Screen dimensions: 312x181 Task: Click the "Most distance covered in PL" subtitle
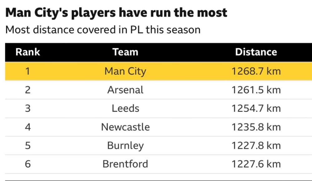click(x=103, y=30)
